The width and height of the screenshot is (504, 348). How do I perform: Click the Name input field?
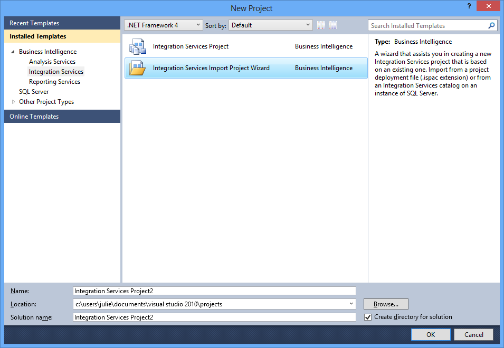(x=214, y=291)
